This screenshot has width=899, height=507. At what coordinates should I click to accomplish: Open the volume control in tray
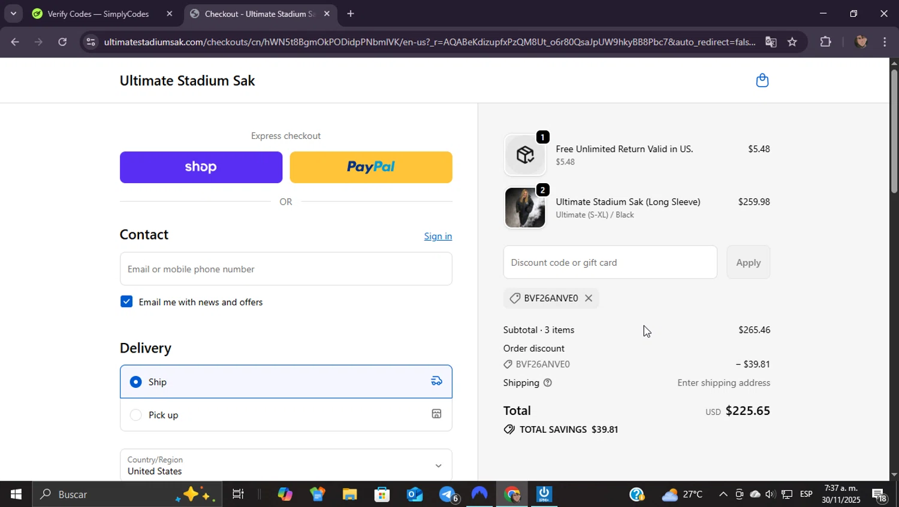coord(770,494)
